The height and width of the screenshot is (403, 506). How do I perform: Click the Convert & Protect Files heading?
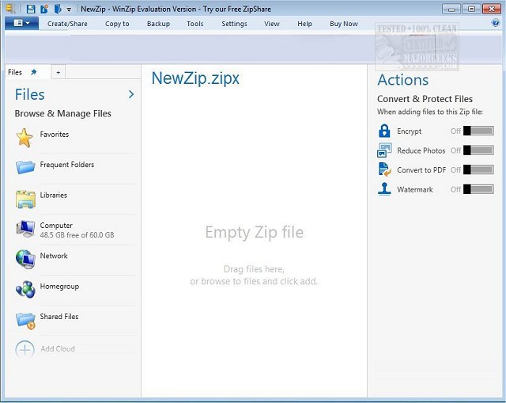coord(425,99)
